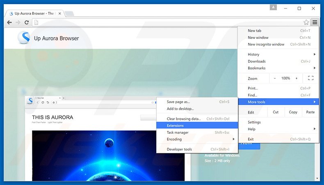
Task: Close the Up Aurora Browser tab
Action: [x=60, y=14]
